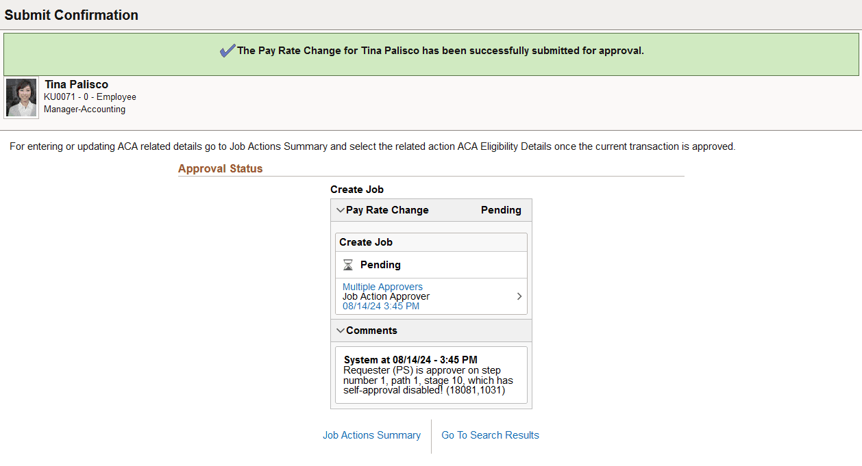Select the right-arrow chevron on the approver row
This screenshot has height=466, width=862.
click(519, 296)
